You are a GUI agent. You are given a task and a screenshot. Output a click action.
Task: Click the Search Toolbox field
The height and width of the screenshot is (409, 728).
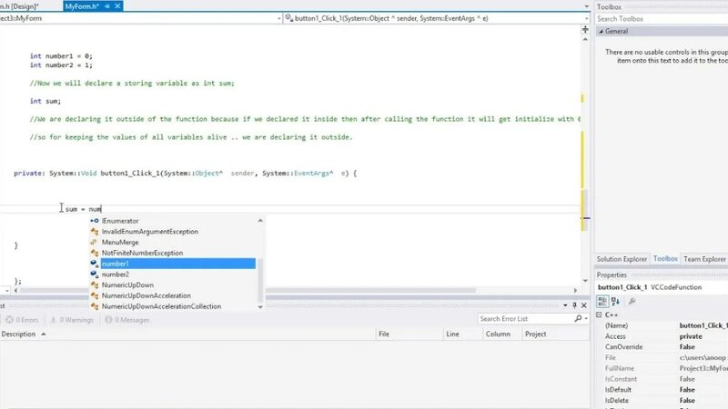pos(662,19)
